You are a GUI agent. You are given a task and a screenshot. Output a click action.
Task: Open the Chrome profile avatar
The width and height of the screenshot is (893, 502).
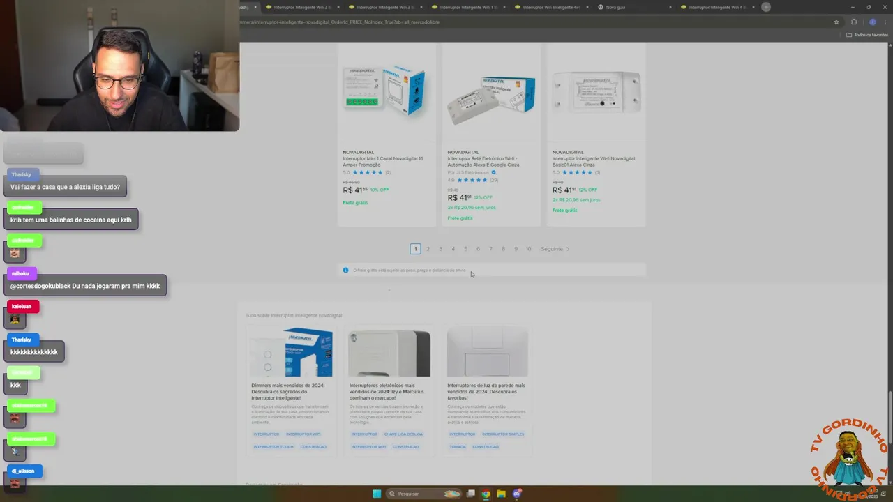tap(872, 22)
